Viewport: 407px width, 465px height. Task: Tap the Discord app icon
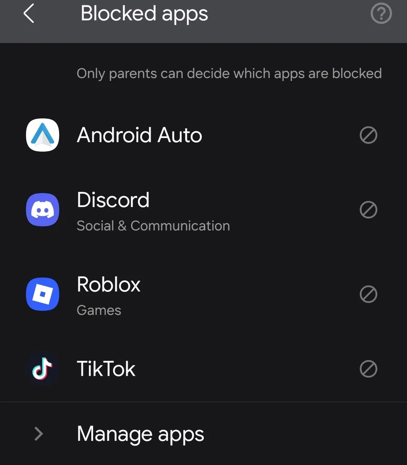(x=43, y=209)
